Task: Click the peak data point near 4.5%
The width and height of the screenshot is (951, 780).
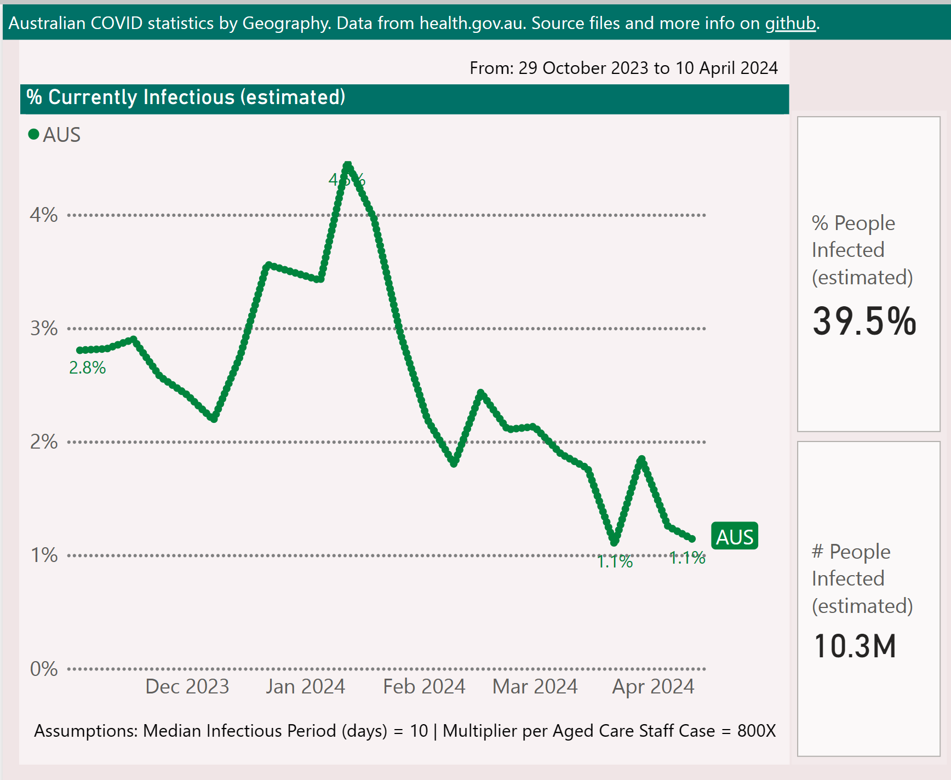Action: pos(347,164)
